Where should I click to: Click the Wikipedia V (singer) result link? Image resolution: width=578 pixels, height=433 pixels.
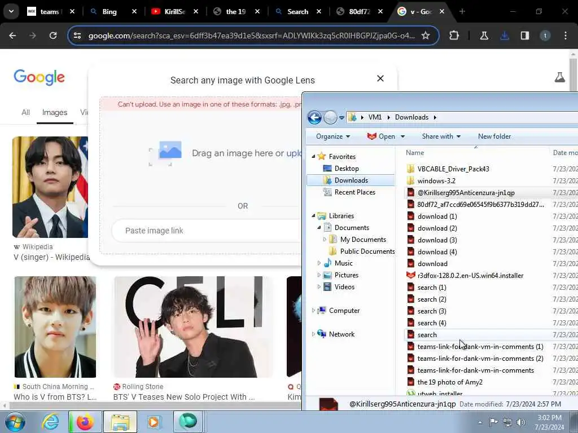(51, 257)
